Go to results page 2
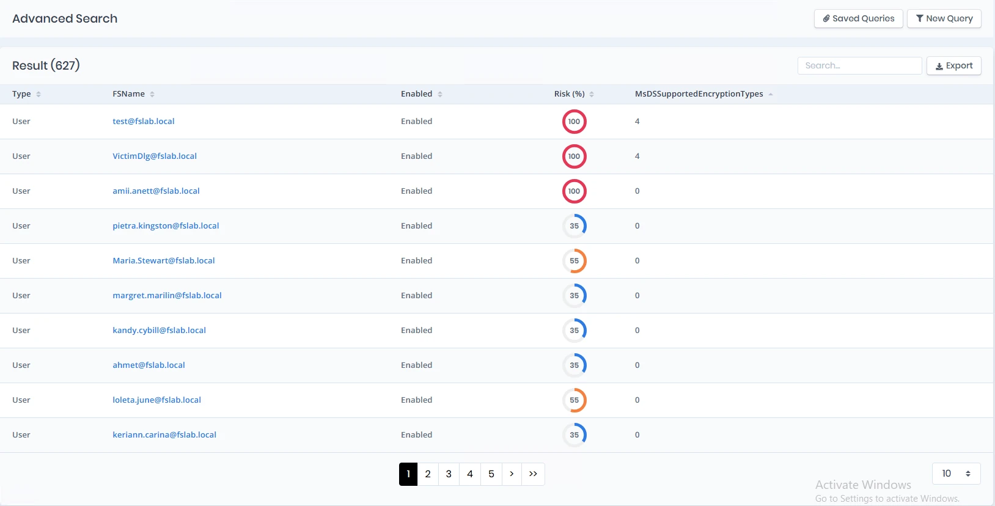The height and width of the screenshot is (506, 995). (428, 474)
